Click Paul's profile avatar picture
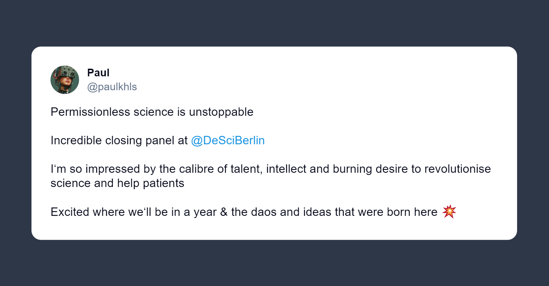This screenshot has height=286, width=549. 65,80
